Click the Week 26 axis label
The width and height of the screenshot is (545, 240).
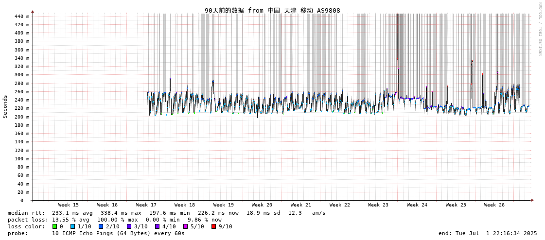(x=494, y=205)
